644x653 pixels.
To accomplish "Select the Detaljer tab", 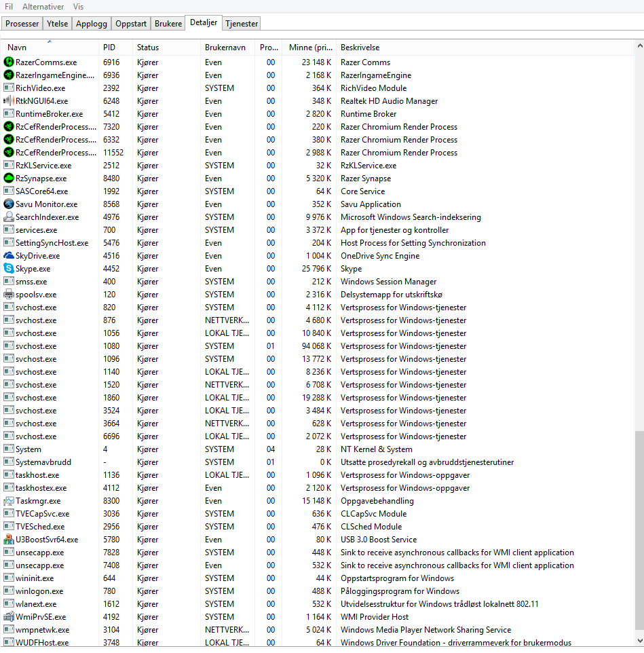I will 204,22.
